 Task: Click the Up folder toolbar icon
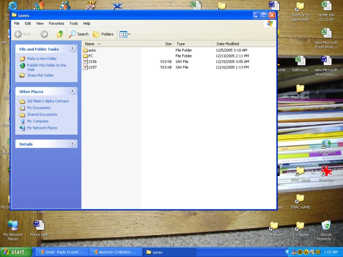tap(60, 34)
